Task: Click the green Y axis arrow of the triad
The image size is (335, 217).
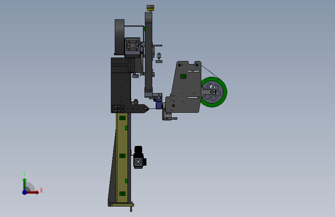Action: coord(24,184)
